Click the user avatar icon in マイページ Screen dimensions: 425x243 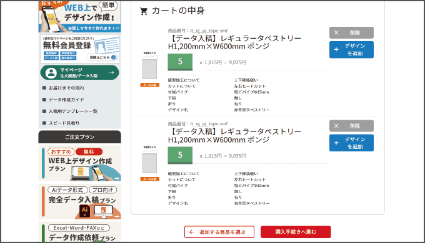point(51,73)
